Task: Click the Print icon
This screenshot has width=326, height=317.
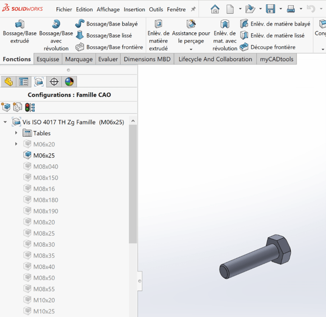Action: (x=291, y=9)
